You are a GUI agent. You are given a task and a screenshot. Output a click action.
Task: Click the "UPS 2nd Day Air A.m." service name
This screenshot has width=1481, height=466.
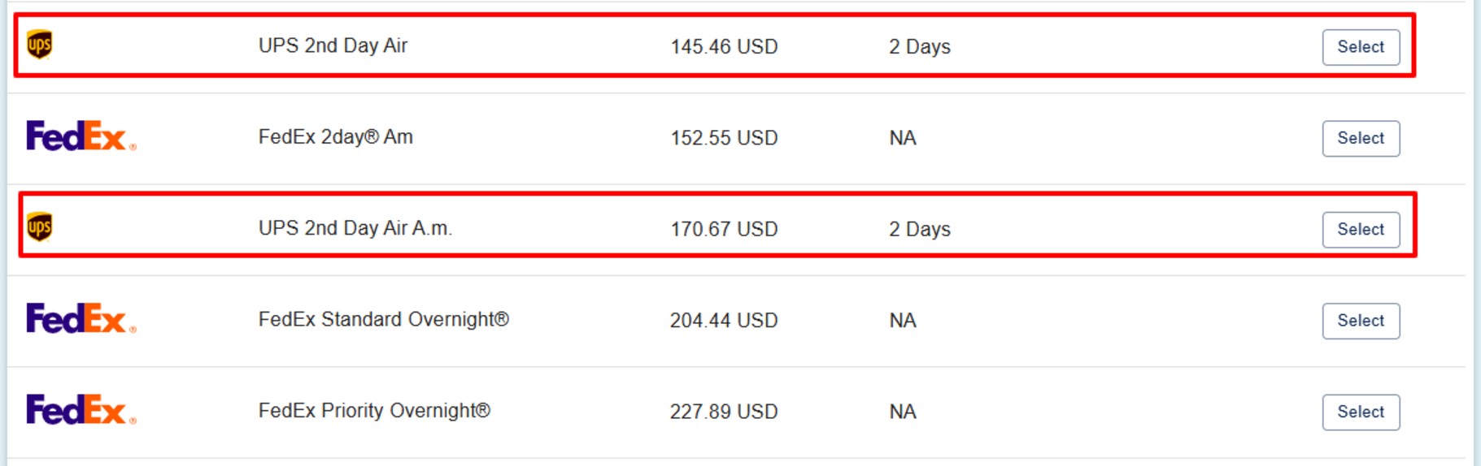[355, 229]
